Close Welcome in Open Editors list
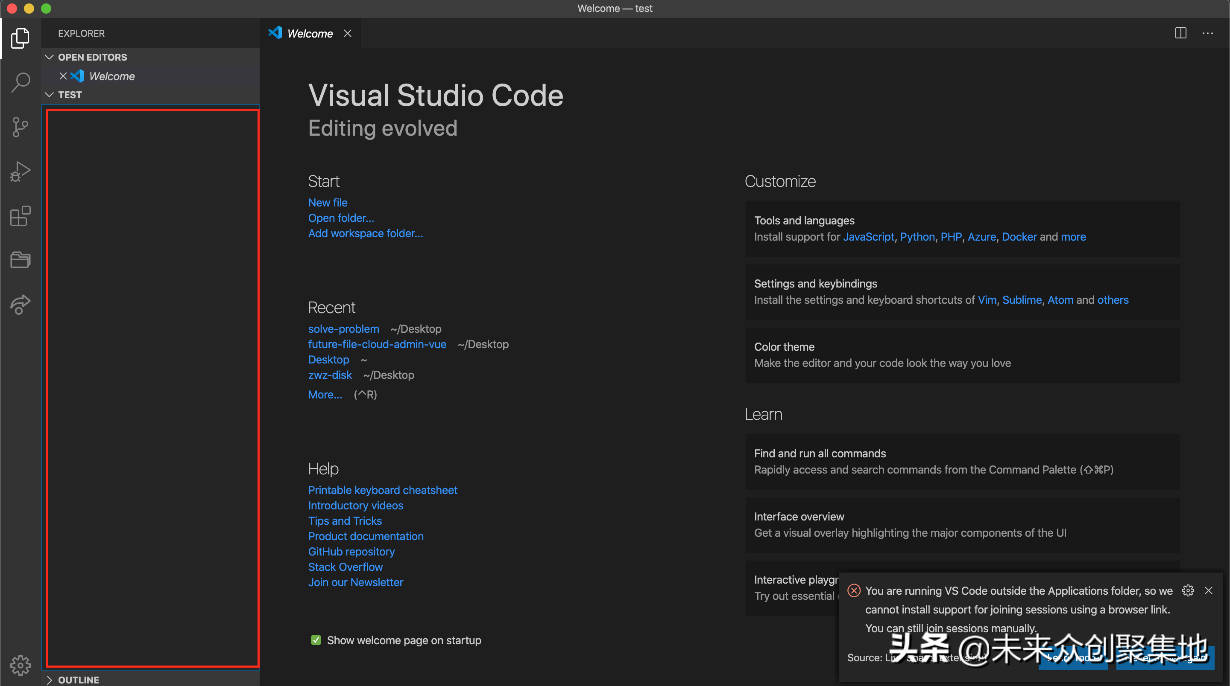The image size is (1230, 686). (x=63, y=76)
